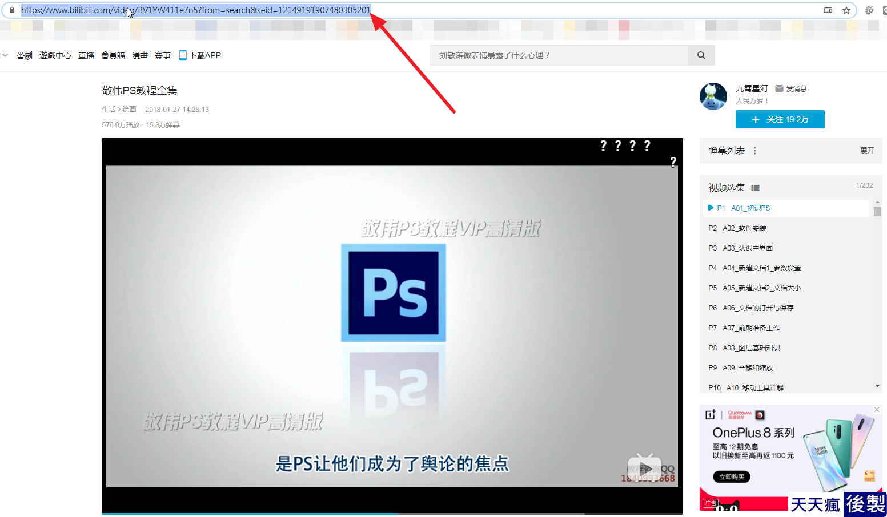887x517 pixels.
Task: Follow uploader with 关注 19.2万 button
Action: pos(780,119)
